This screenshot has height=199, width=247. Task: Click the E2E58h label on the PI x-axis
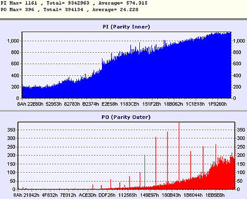point(110,104)
